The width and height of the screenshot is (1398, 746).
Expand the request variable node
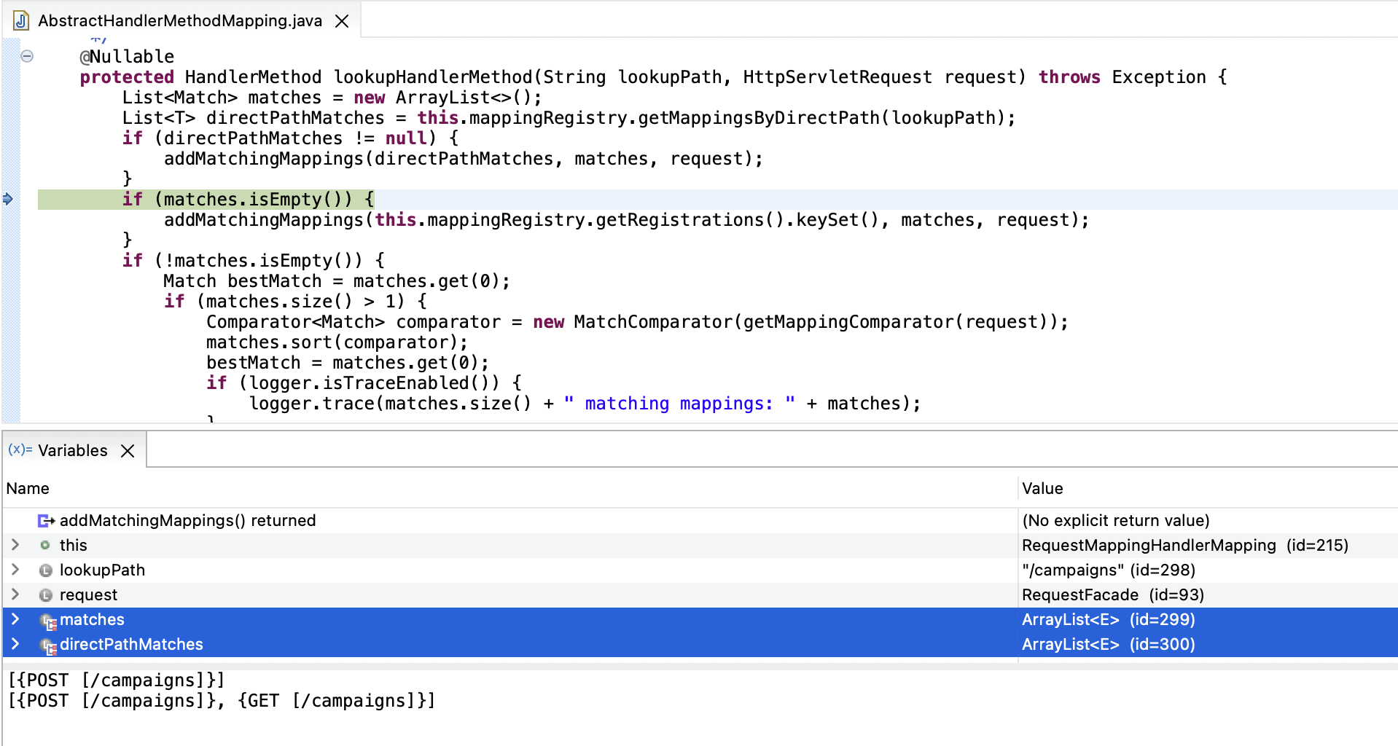pos(15,594)
